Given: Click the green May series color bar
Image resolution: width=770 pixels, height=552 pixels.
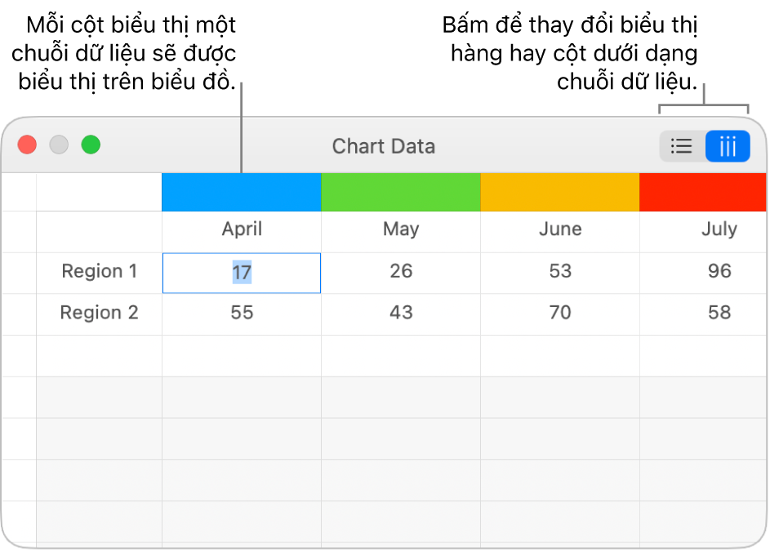Looking at the screenshot, I should pos(401,192).
